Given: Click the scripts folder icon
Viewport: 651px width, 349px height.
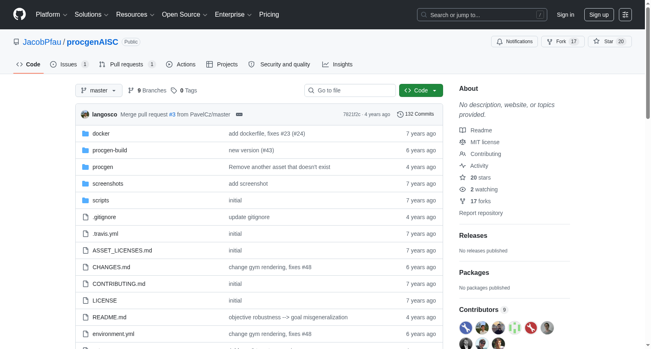Looking at the screenshot, I should [85, 200].
